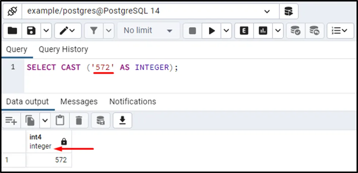Click the connection status icon
358x173 pixels.
[x=12, y=11]
